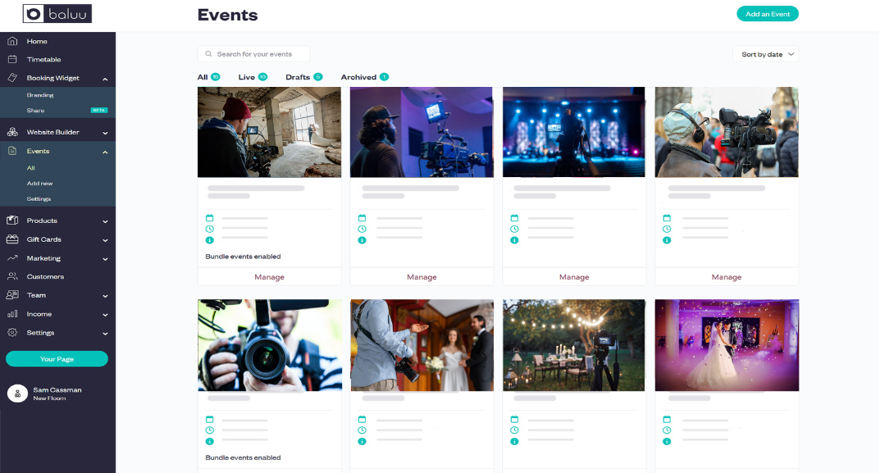Expand the Products chevron
The height and width of the screenshot is (473, 880).
(105, 221)
